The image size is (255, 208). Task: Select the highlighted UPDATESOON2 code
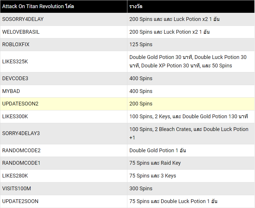click(20, 104)
